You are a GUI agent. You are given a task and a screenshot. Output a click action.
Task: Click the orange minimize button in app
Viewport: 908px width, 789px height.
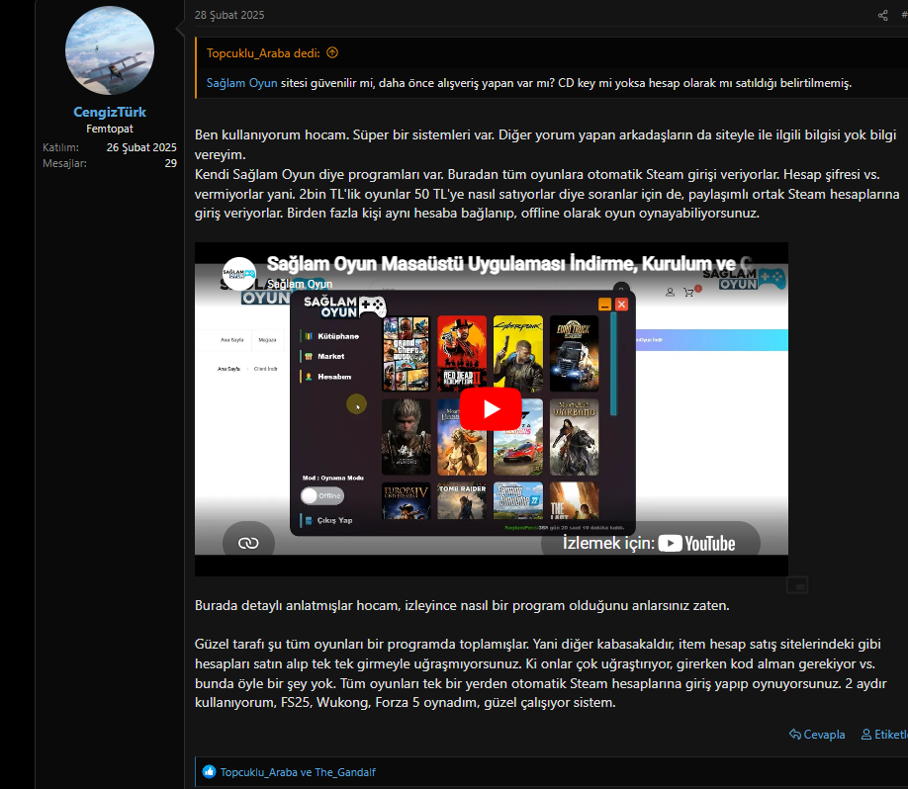604,305
